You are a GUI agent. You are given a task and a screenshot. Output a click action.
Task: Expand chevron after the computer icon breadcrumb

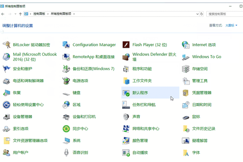[30, 14]
